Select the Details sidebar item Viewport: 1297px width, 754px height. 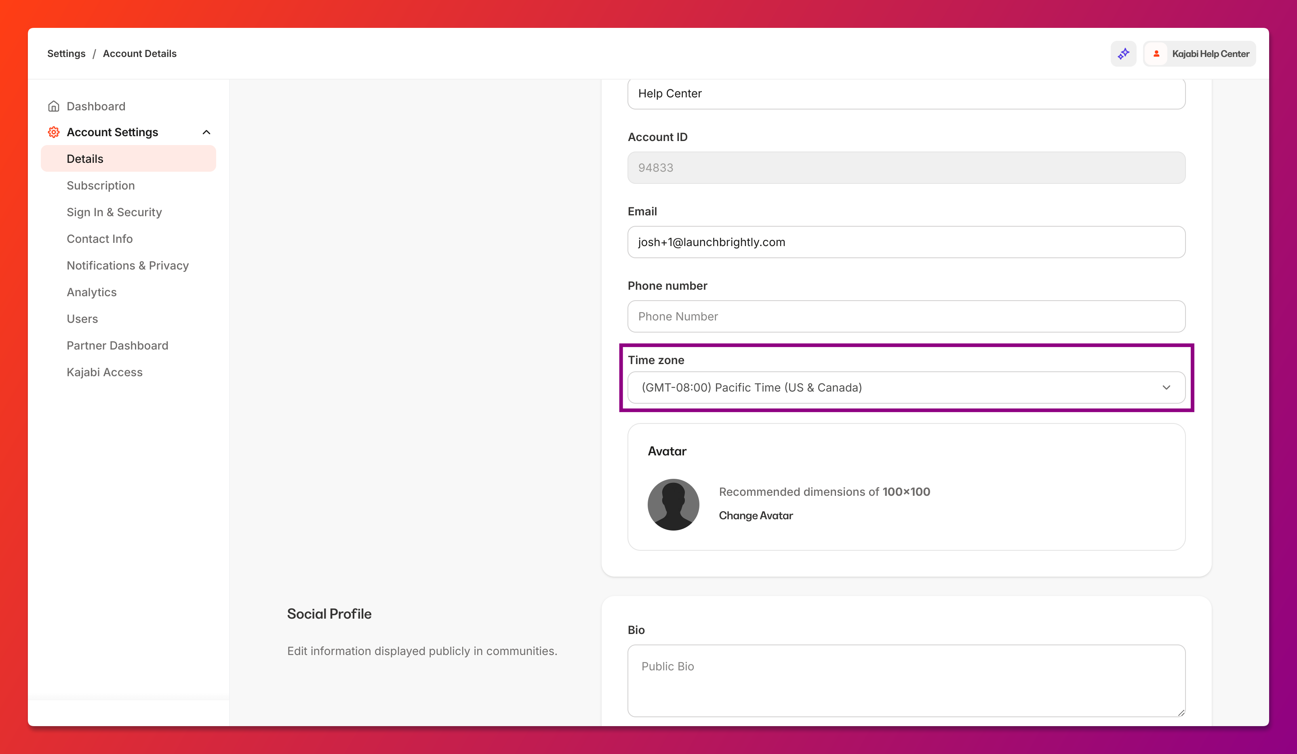pyautogui.click(x=128, y=158)
